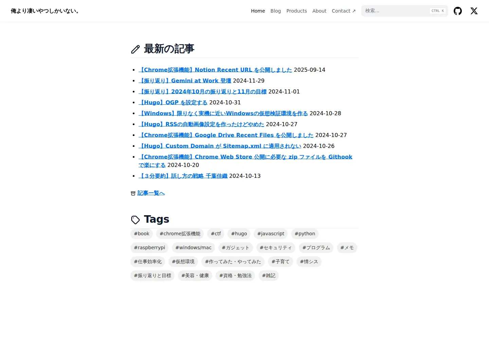Select the #振り返りと目標 tag
489x340 pixels.
(152, 275)
